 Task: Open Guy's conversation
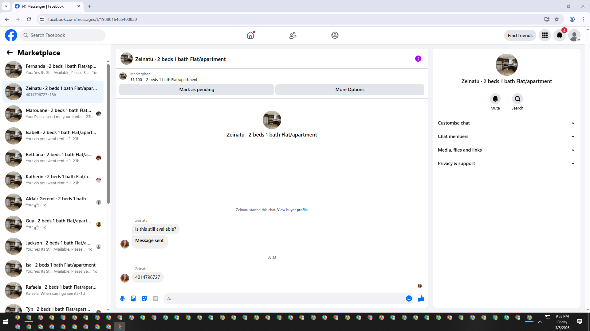point(53,224)
